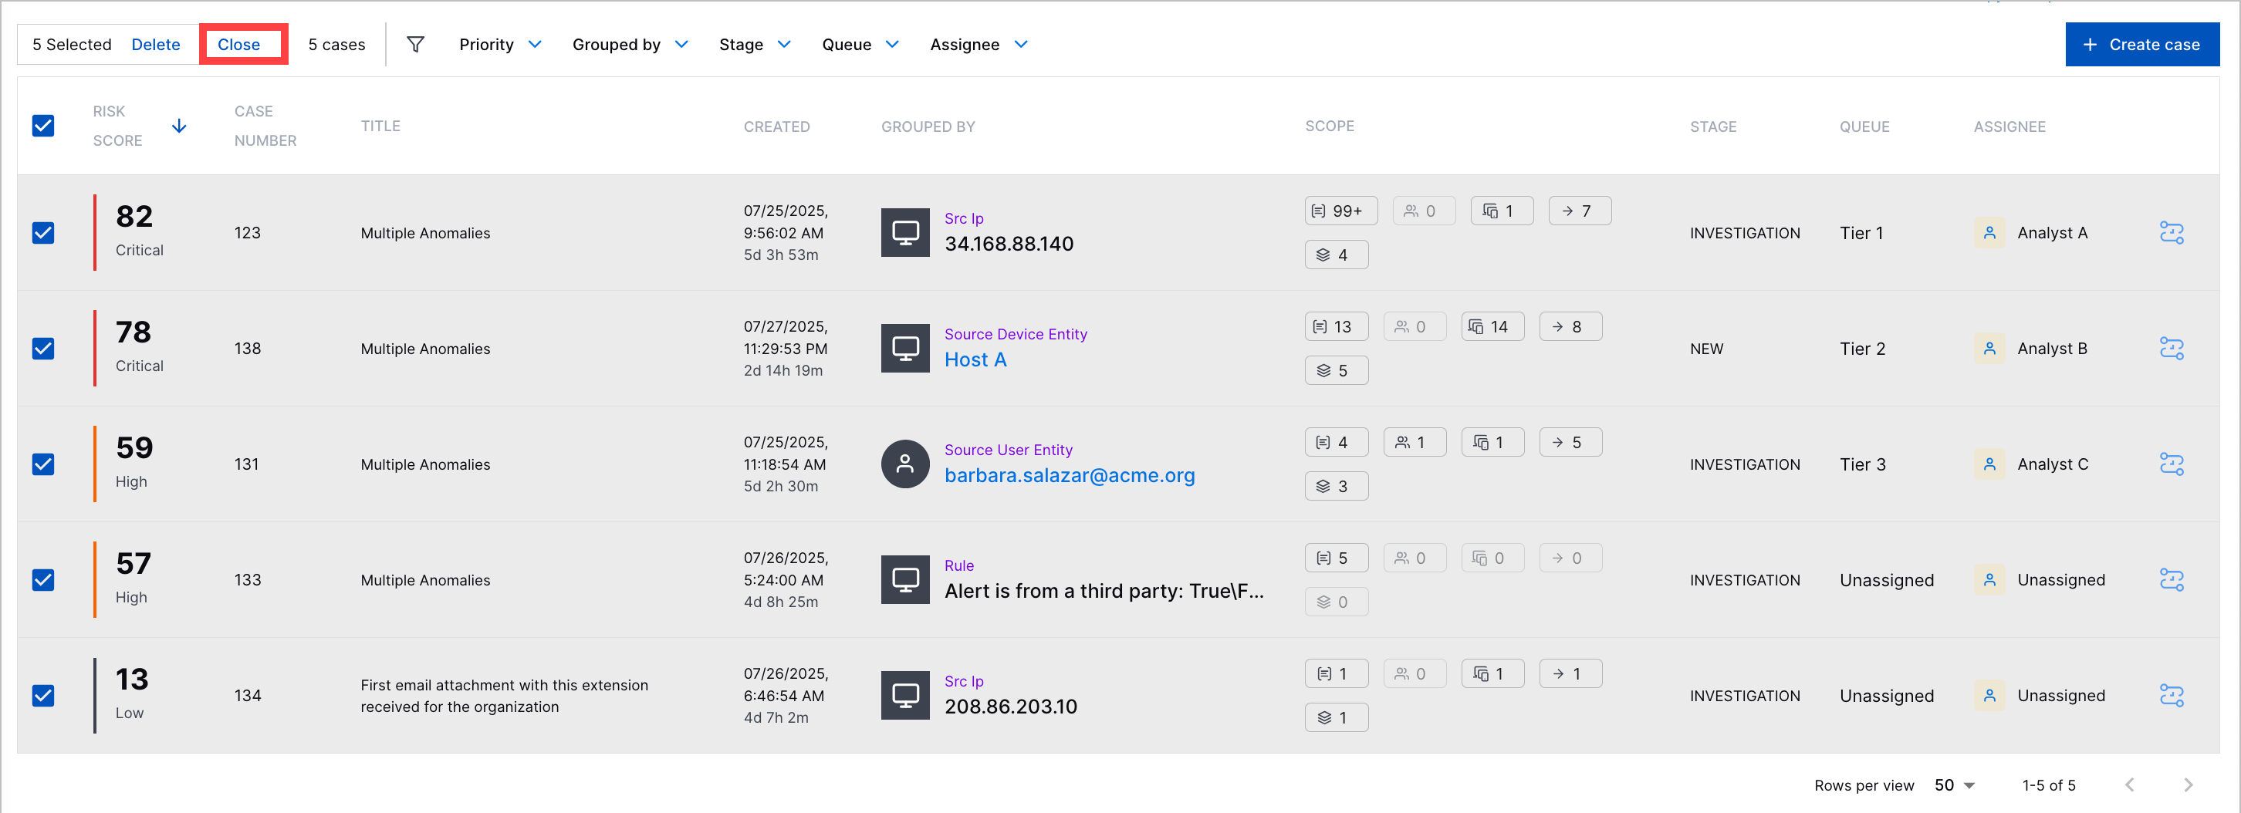Image resolution: width=2241 pixels, height=813 pixels.
Task: Click the Analyst A avatar icon
Action: 1989,233
